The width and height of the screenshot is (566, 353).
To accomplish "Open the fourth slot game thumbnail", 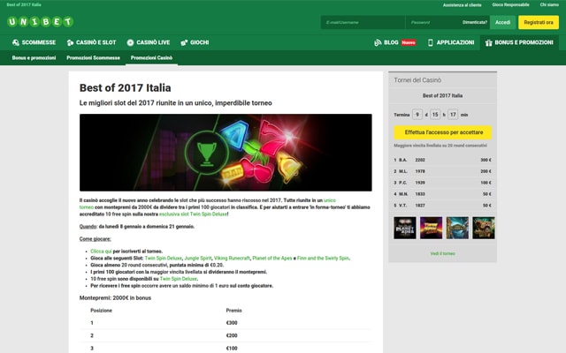I will (484, 228).
